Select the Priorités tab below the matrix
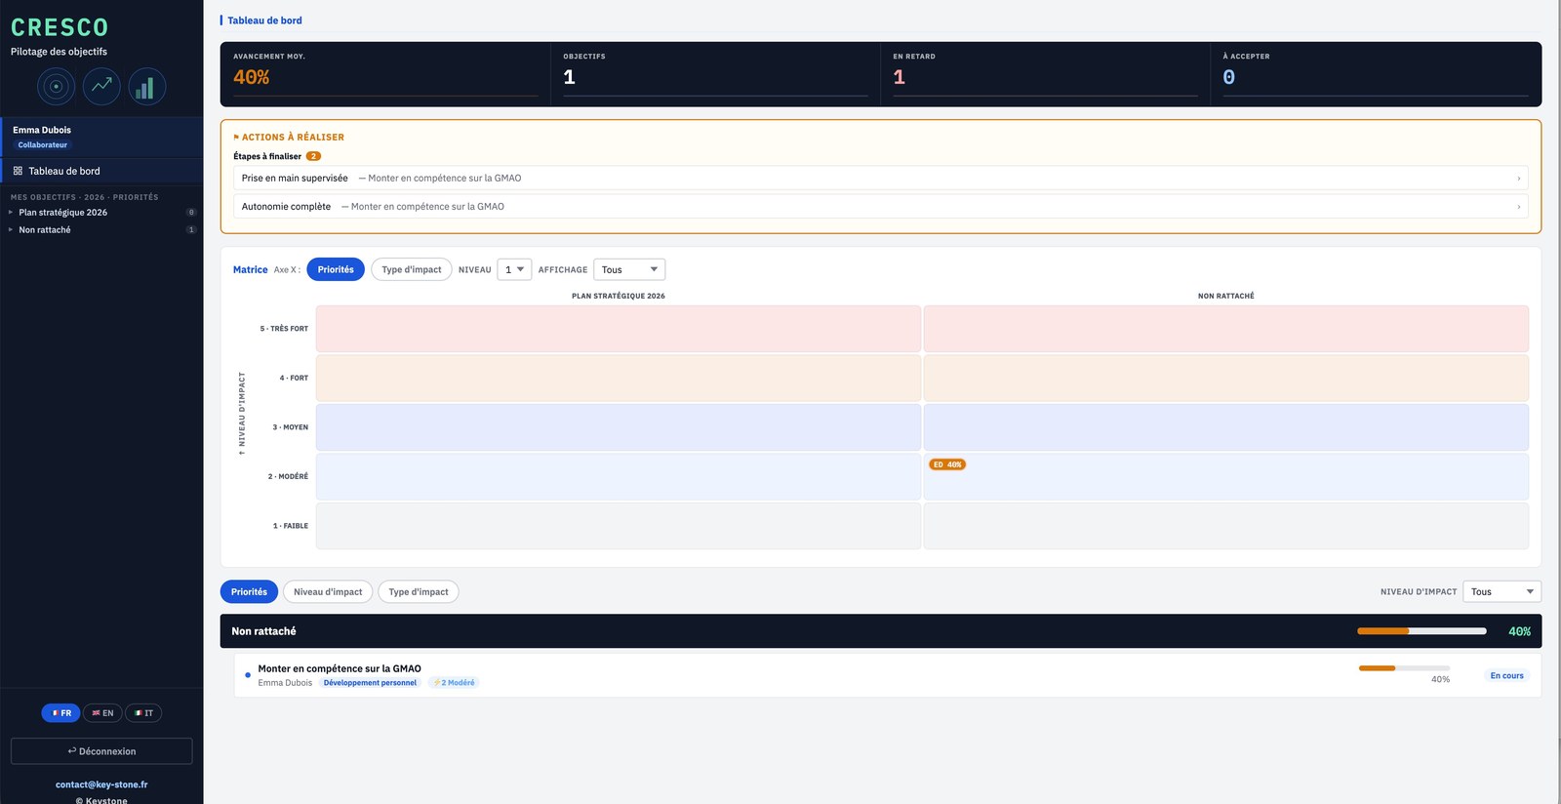The width and height of the screenshot is (1561, 804). coord(249,591)
